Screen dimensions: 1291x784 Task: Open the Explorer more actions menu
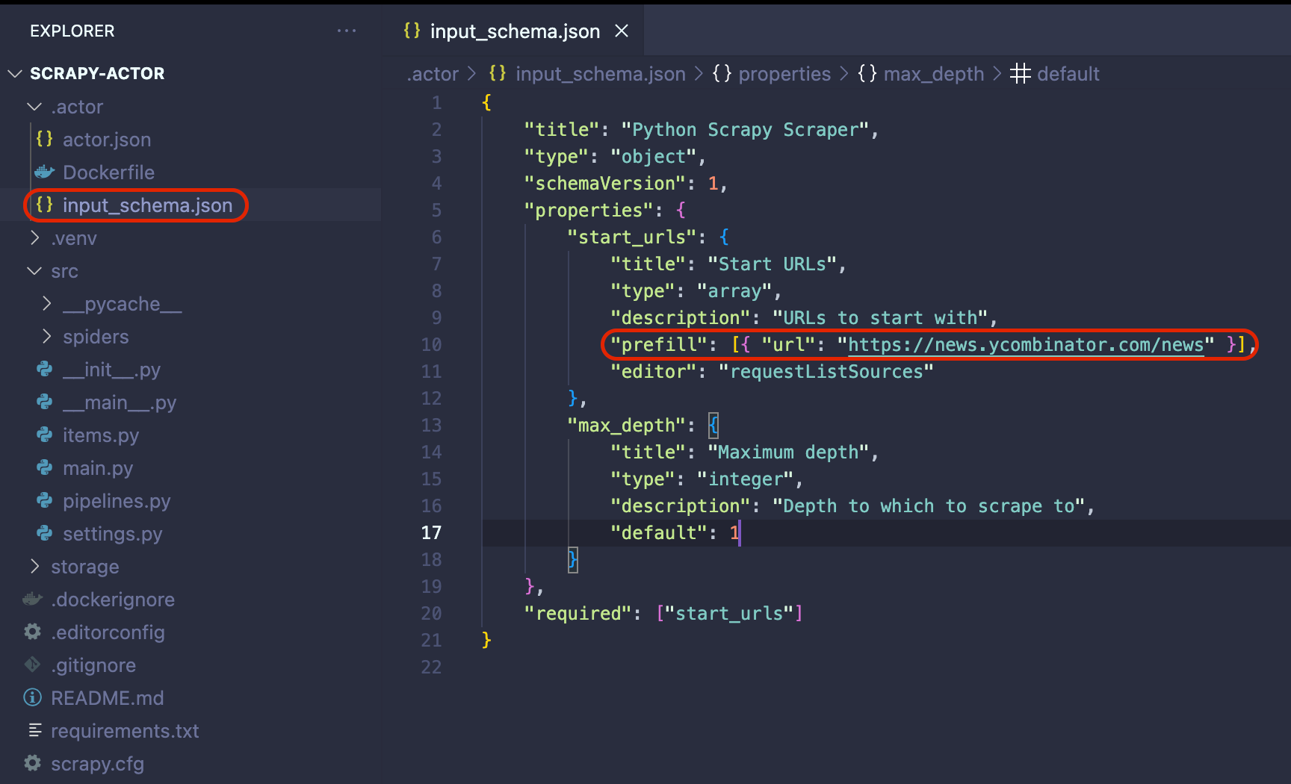[347, 31]
